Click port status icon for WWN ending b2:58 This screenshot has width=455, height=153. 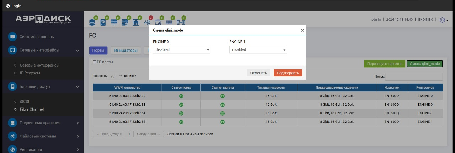181,122
